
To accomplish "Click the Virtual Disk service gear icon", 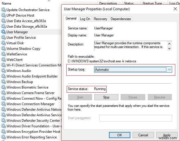I will [x=4, y=43].
